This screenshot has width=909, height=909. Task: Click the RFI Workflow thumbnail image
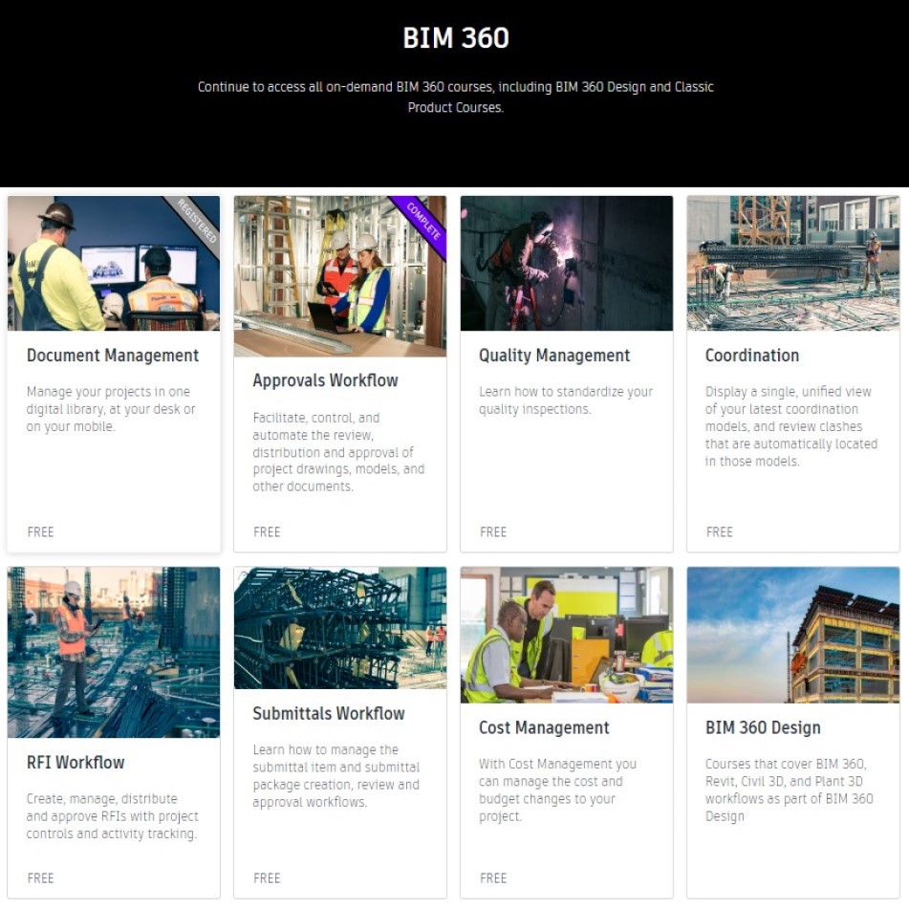113,652
